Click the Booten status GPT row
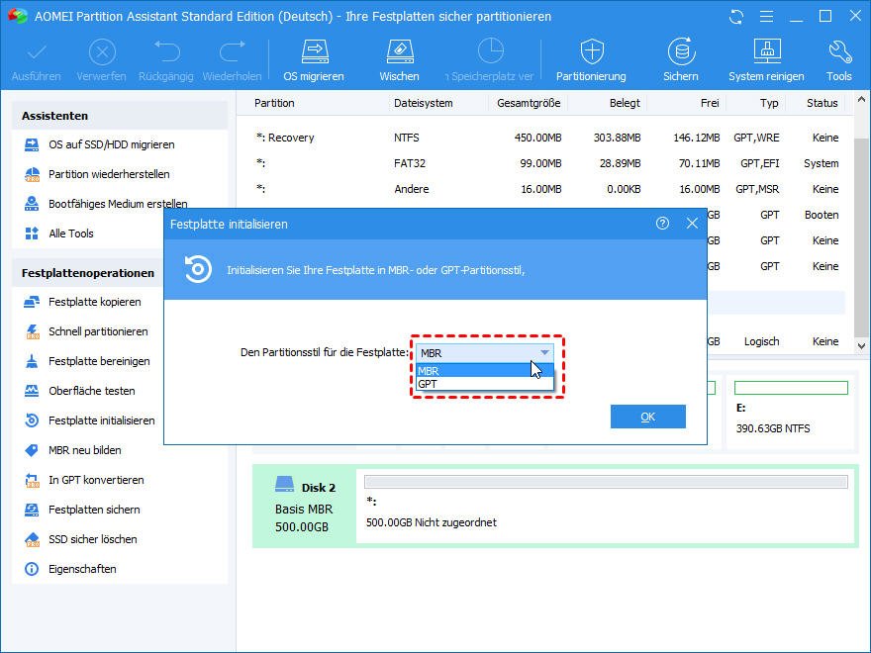The image size is (871, 653). click(777, 215)
